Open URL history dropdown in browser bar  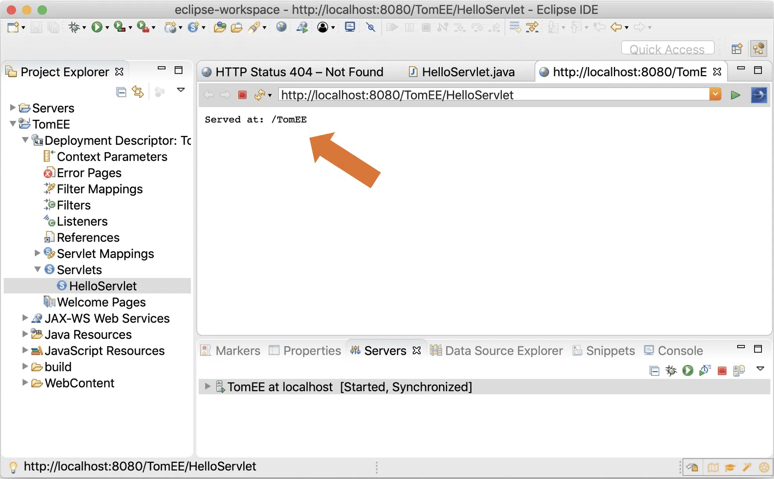[x=715, y=94]
